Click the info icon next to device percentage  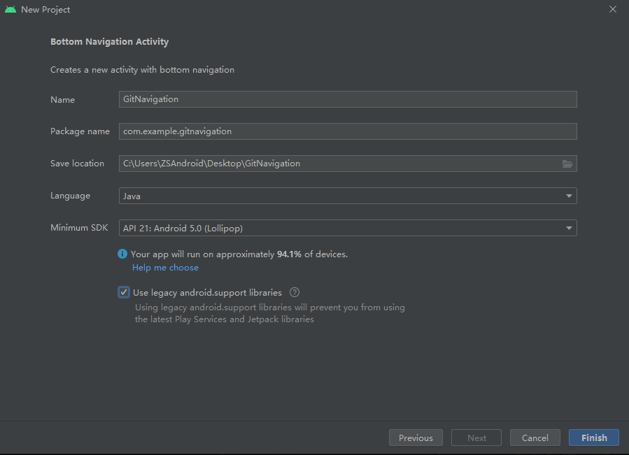[123, 254]
